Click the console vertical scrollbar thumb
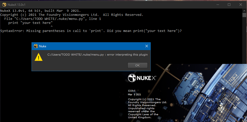The height and width of the screenshot is (122, 247). (x=244, y=15)
